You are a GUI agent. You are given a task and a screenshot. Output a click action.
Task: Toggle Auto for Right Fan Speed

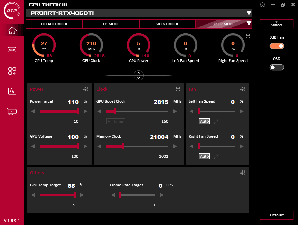(204, 156)
